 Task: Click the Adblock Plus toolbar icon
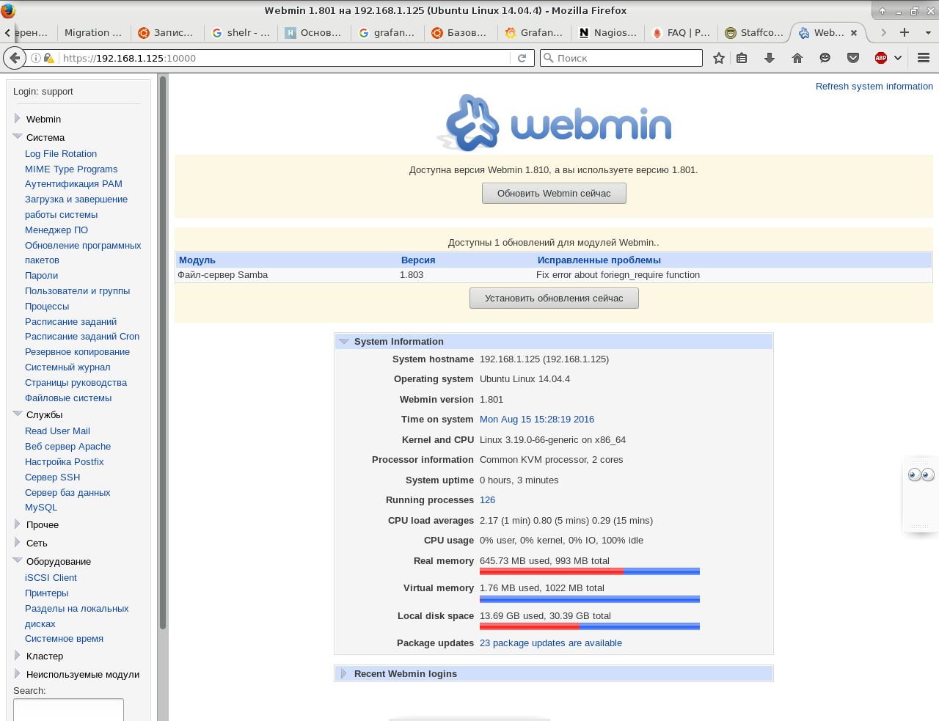[882, 56]
